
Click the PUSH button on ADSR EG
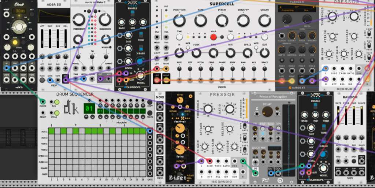(x=42, y=80)
